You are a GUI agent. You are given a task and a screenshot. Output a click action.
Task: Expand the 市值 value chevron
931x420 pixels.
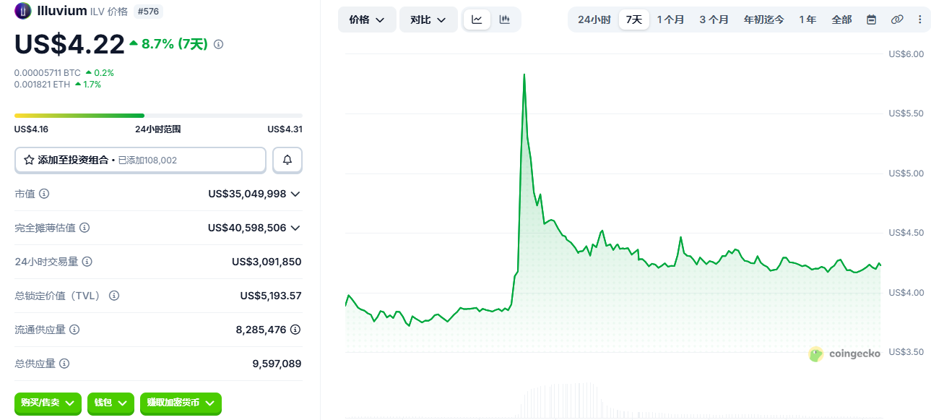[295, 194]
